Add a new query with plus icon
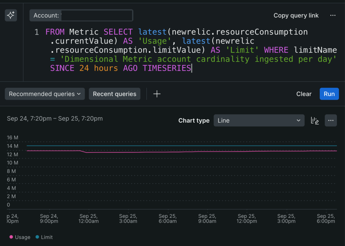 coord(157,94)
